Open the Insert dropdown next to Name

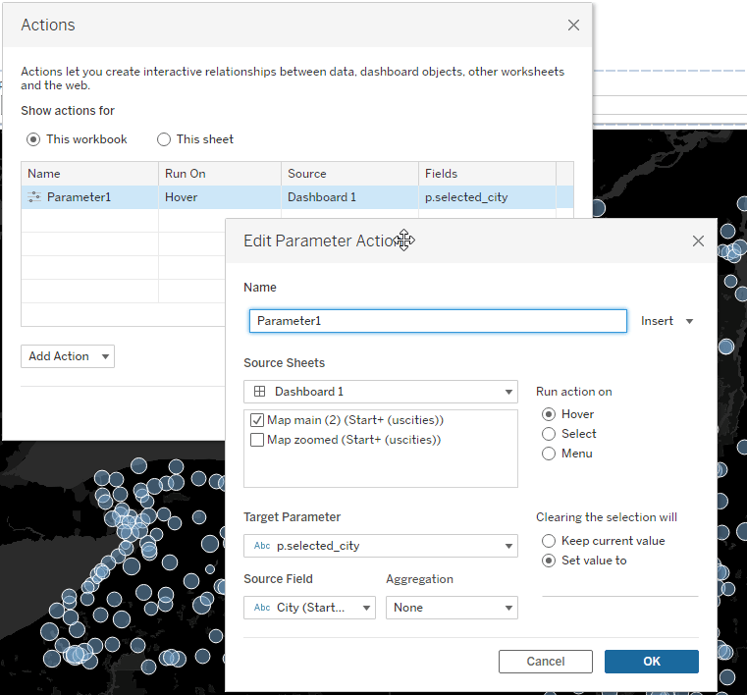pyautogui.click(x=667, y=321)
